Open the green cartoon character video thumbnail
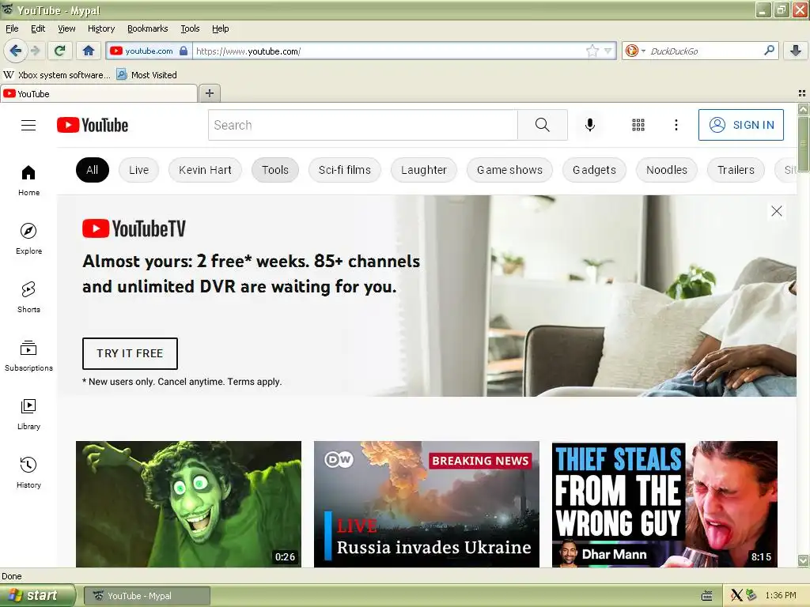Viewport: 810px width, 607px height. click(188, 503)
